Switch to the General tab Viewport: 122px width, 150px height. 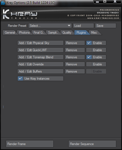click(x=10, y=33)
